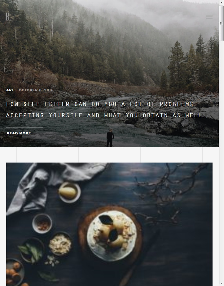Image resolution: width=224 pixels, height=286 pixels.
Task: Click the line above READ MORE
Action: click(x=25, y=127)
